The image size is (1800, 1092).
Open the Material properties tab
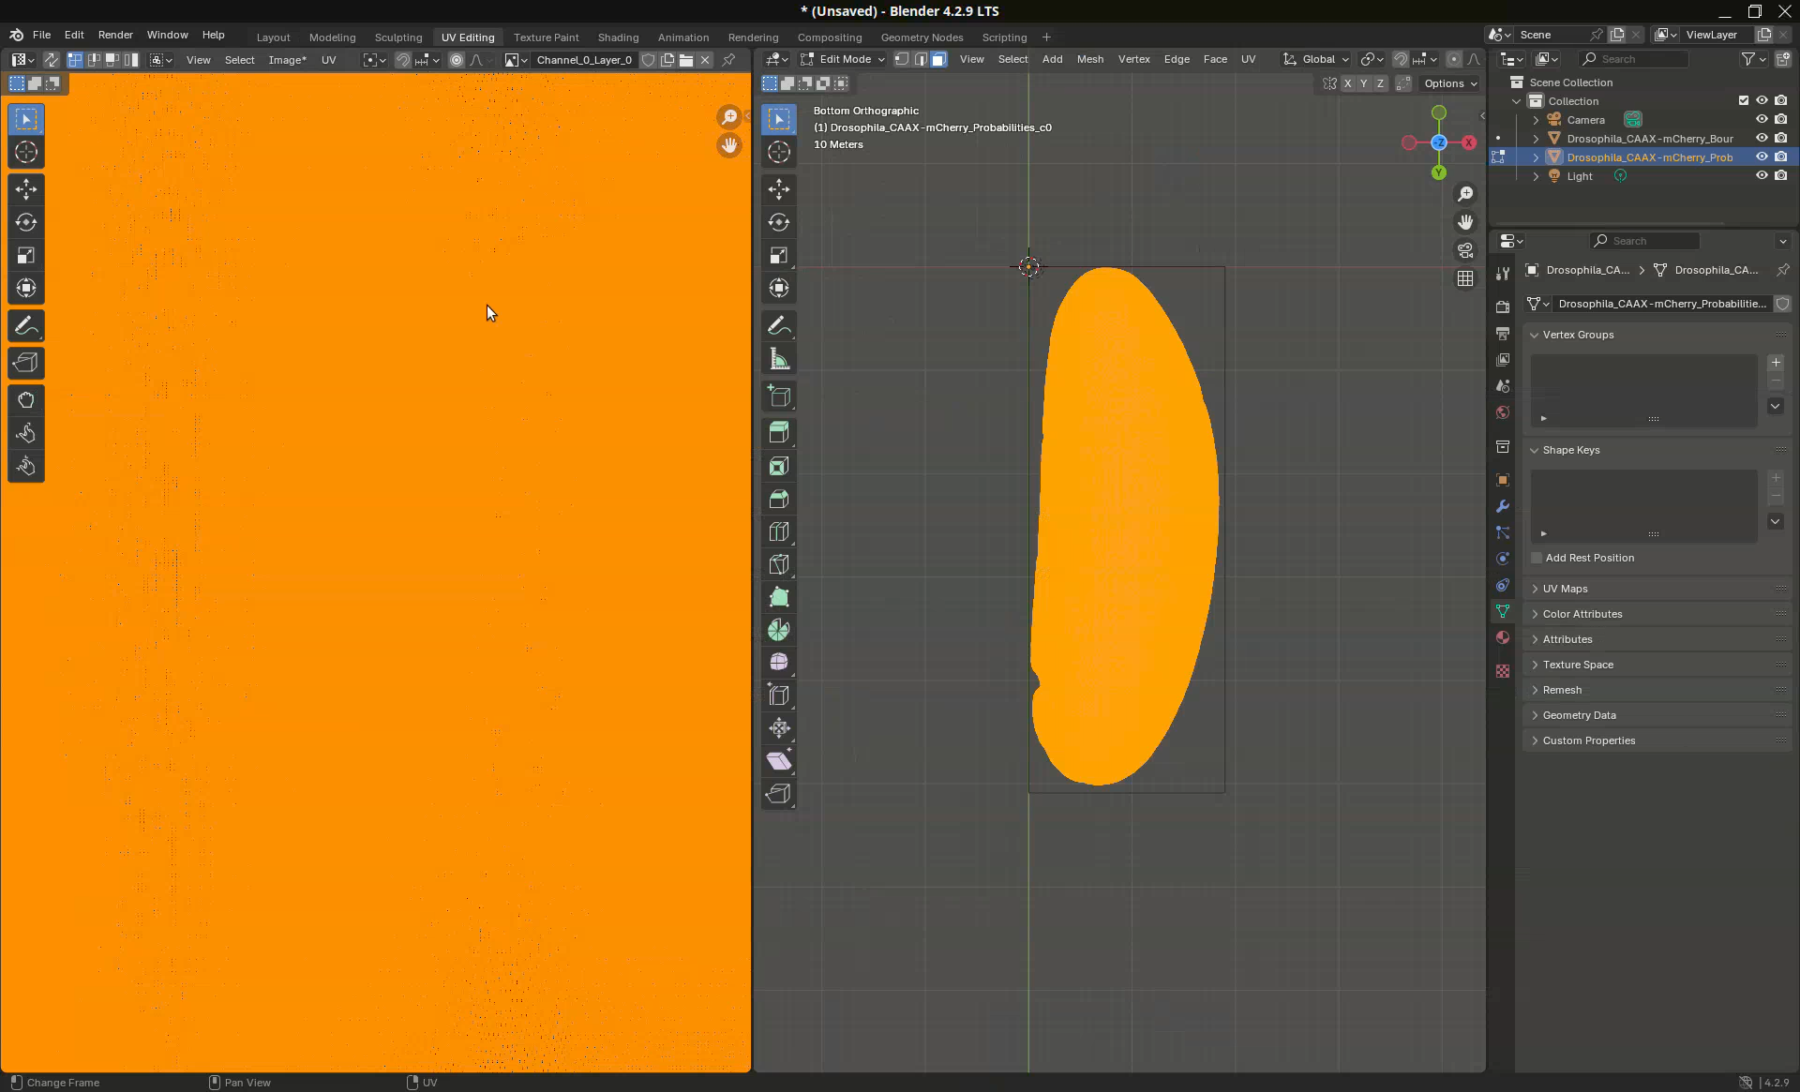coord(1503,637)
